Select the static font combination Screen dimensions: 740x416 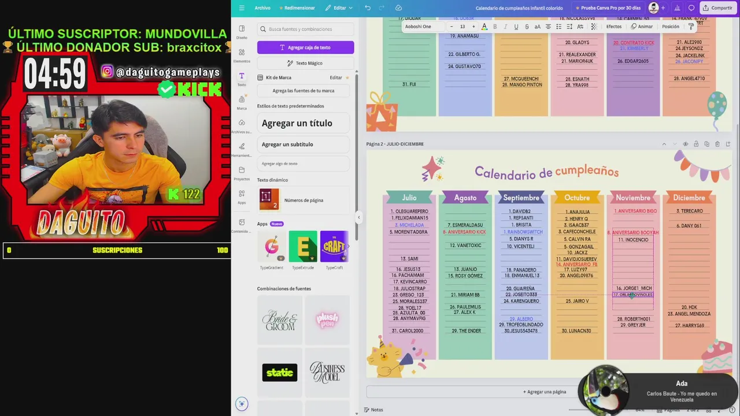coord(280,373)
